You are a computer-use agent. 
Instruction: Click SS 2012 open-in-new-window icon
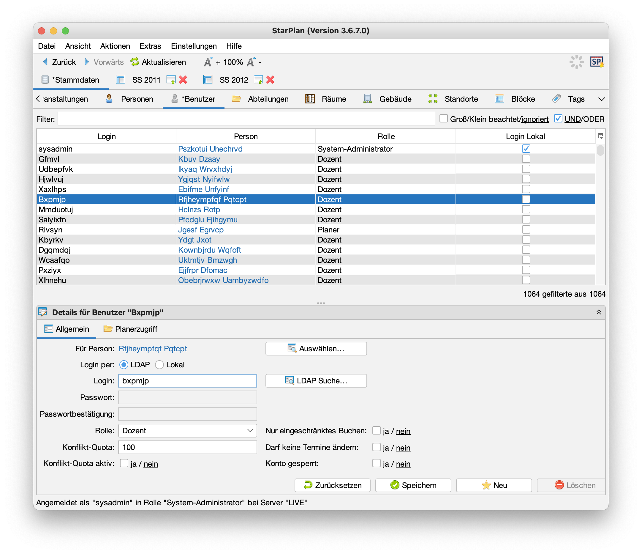point(258,80)
